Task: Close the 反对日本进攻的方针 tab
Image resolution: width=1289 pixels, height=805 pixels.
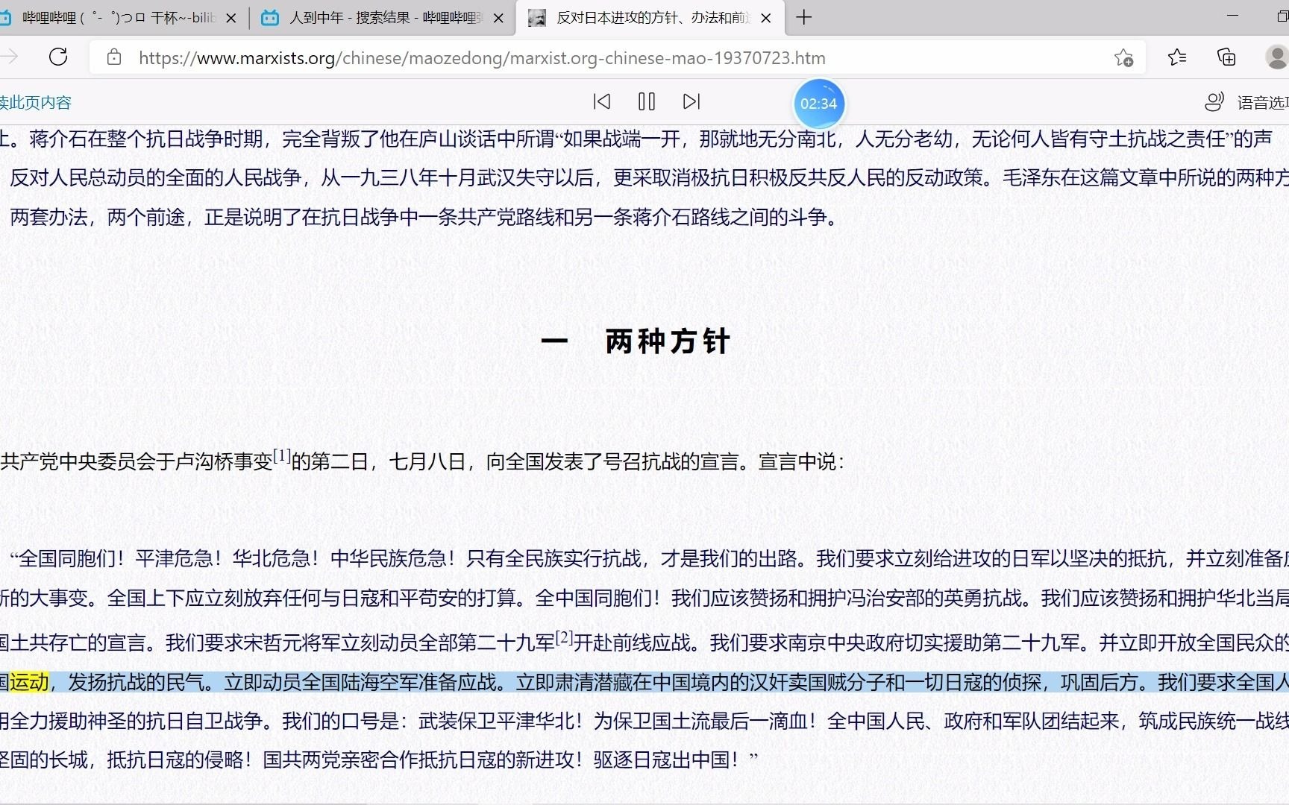Action: (x=766, y=18)
